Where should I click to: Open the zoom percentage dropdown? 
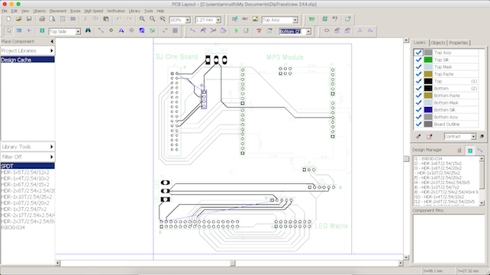[188, 20]
